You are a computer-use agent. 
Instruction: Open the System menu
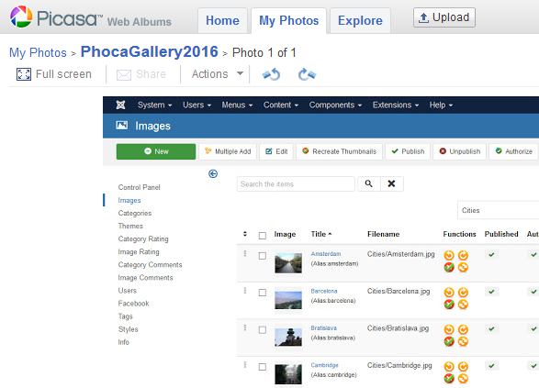click(x=154, y=105)
